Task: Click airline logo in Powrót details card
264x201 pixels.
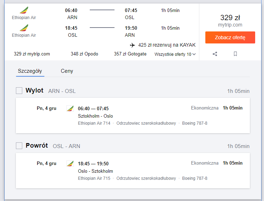Action: (70, 164)
